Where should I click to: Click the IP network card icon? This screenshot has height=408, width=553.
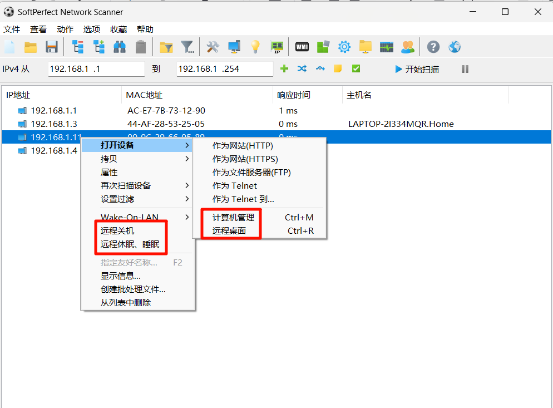[x=277, y=47]
